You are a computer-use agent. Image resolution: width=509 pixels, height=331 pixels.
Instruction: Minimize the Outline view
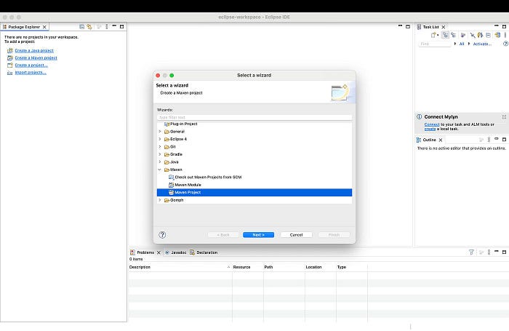[x=497, y=139]
